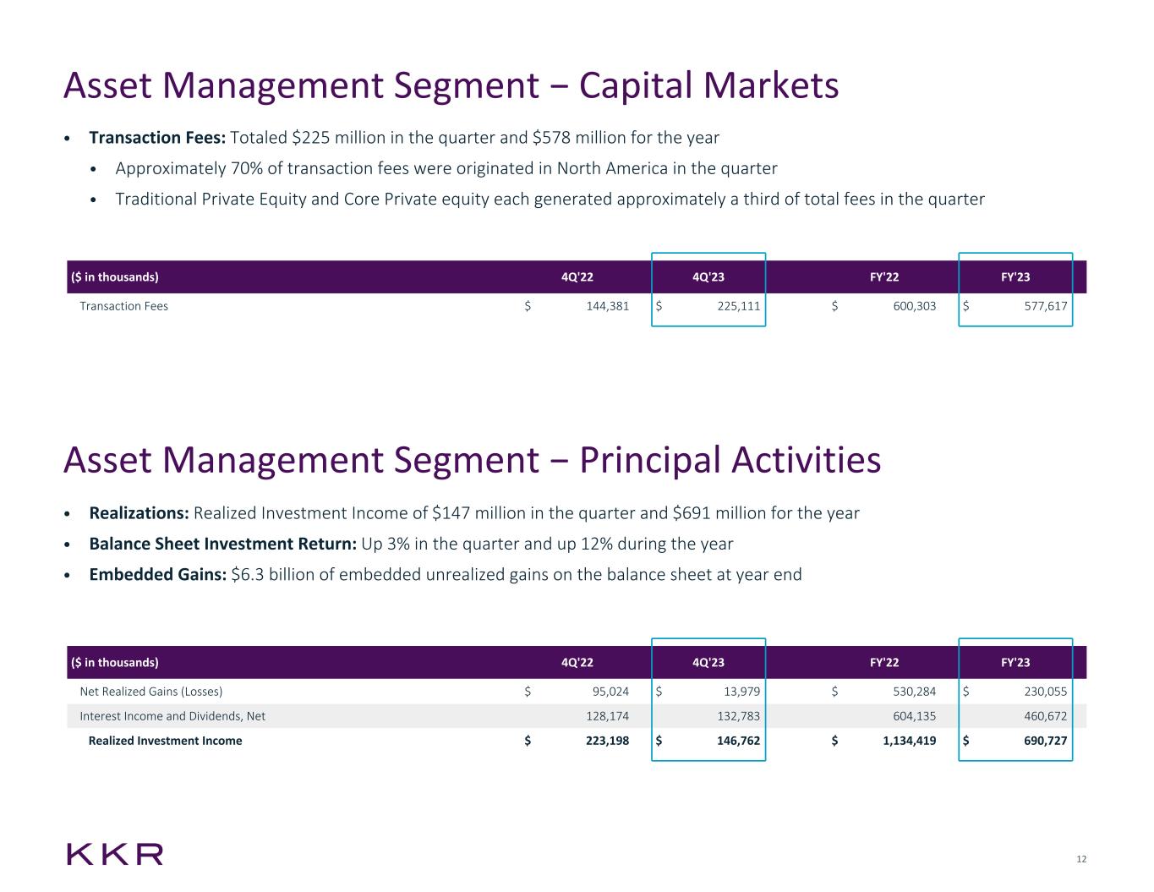Select the 690,727 realized income total
Image resolution: width=1154 pixels, height=892 pixels.
tap(1045, 741)
